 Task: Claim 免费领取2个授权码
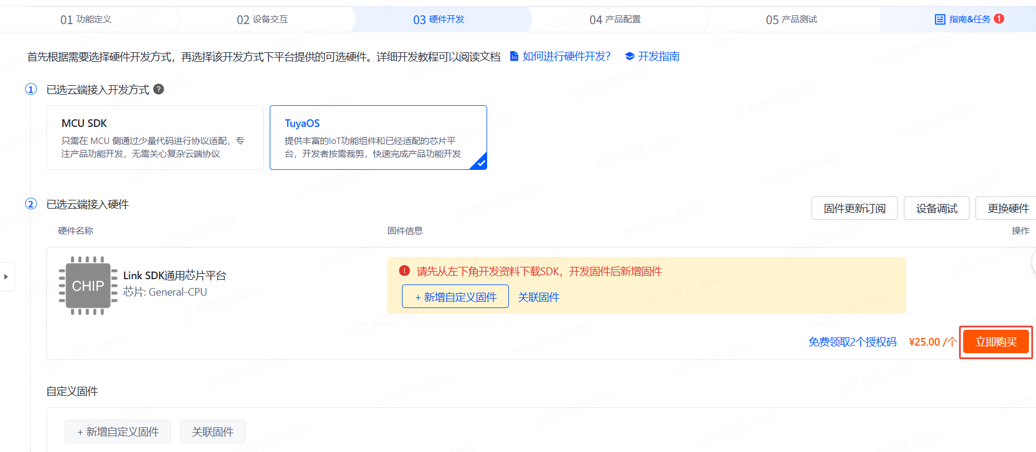click(853, 341)
